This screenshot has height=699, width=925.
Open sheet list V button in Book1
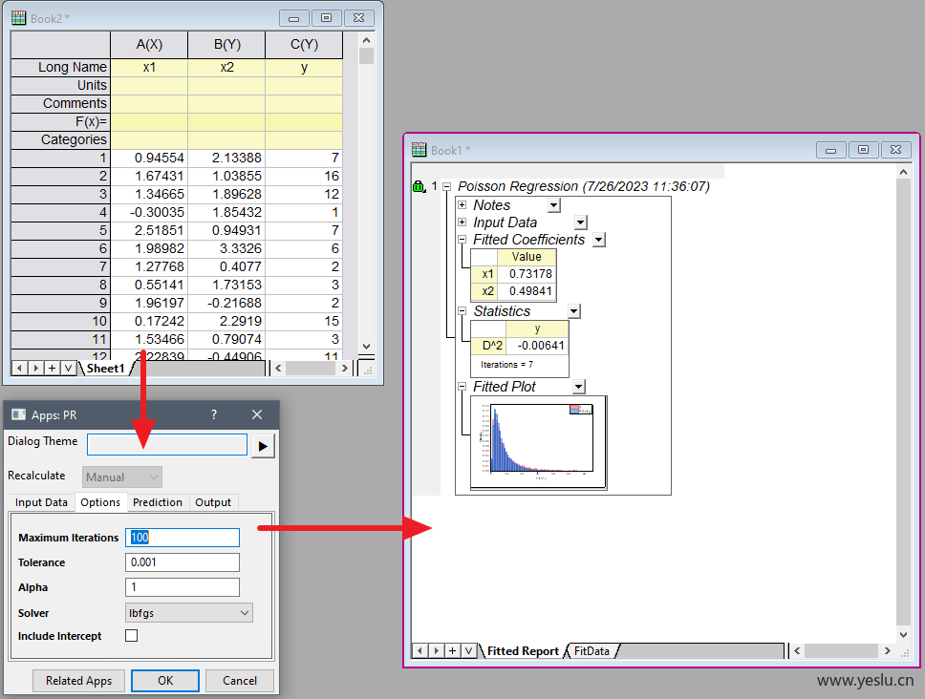point(468,650)
